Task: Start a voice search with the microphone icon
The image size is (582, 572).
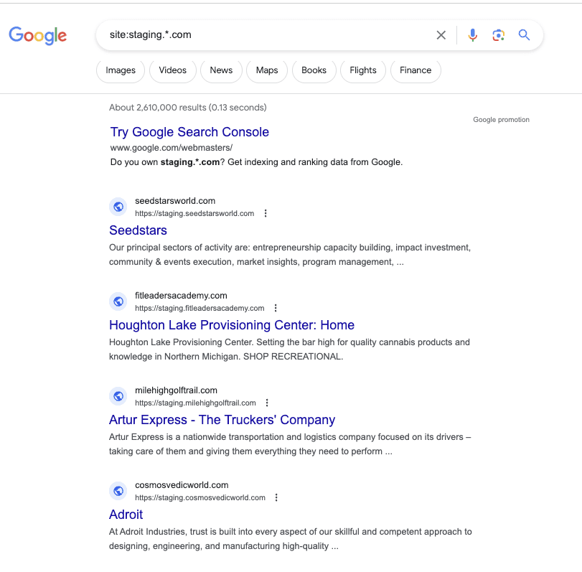Action: click(x=472, y=34)
